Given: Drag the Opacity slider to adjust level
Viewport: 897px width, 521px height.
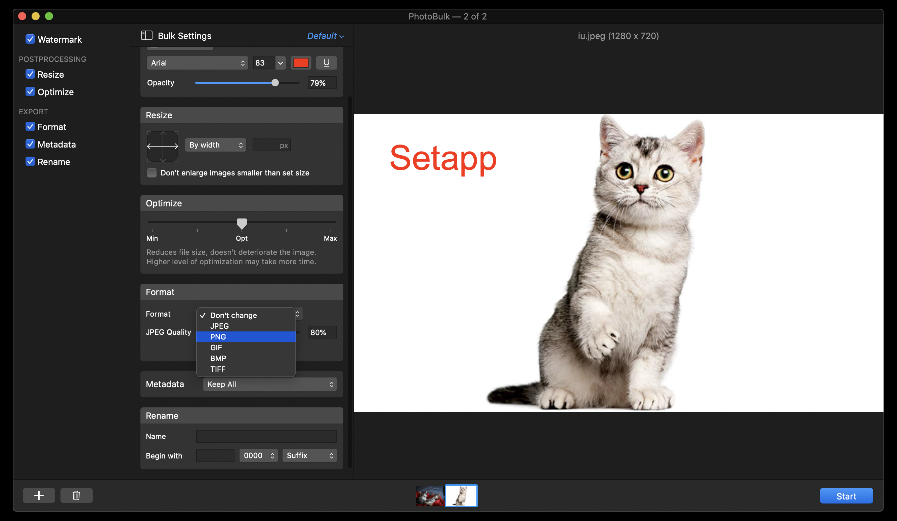Looking at the screenshot, I should click(x=275, y=82).
